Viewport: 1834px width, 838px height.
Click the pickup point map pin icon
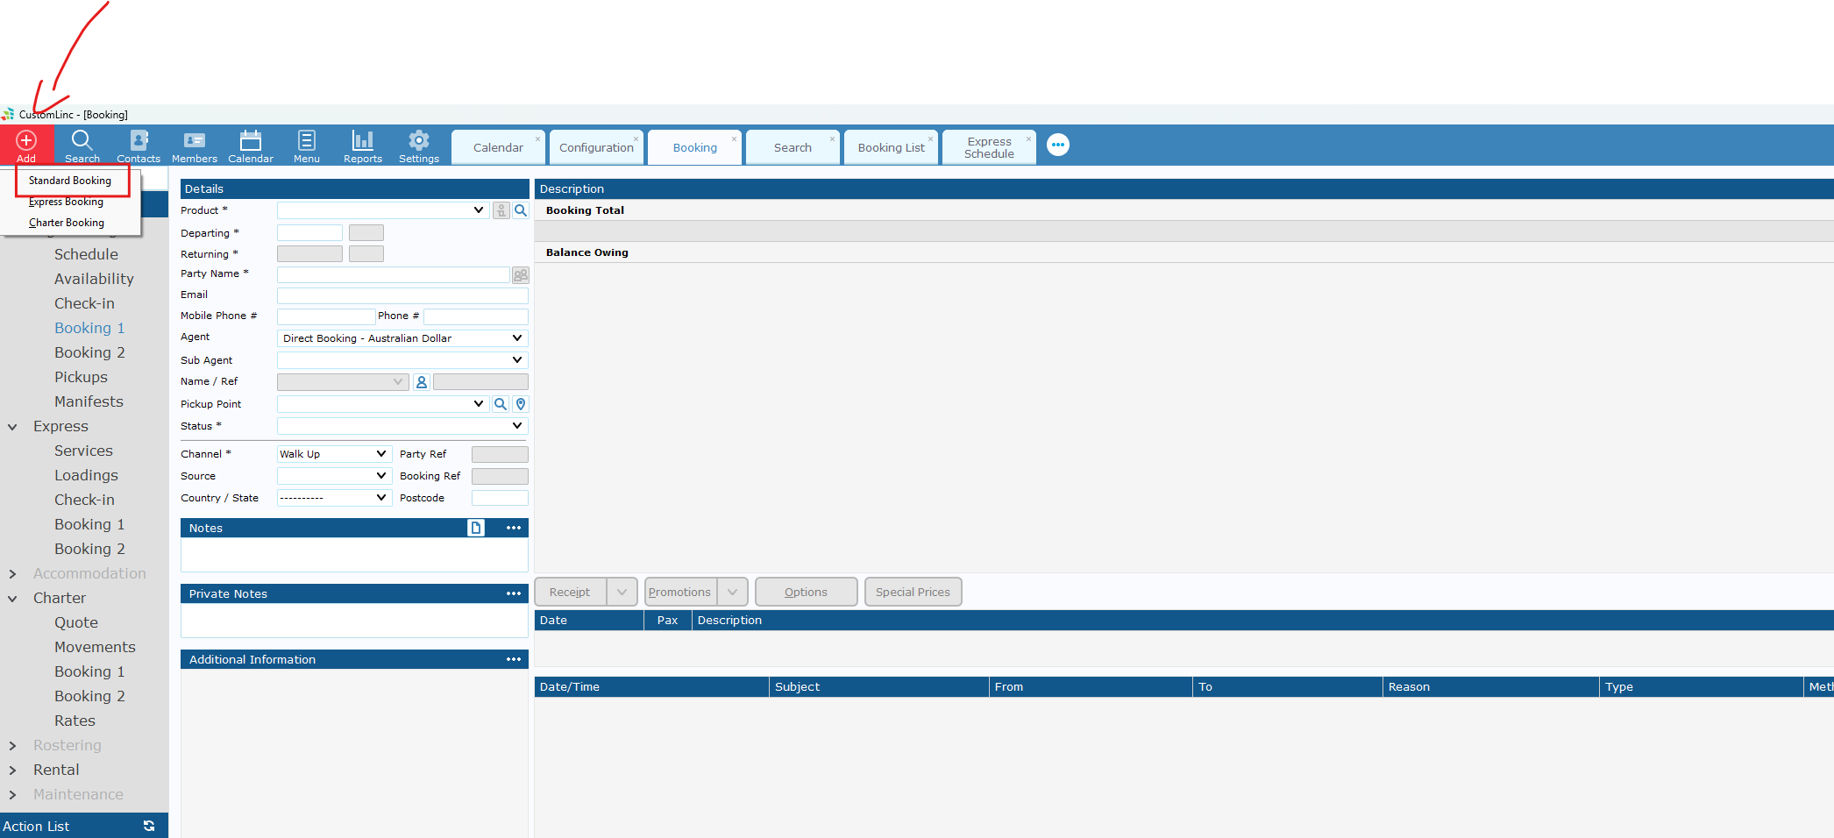(x=521, y=404)
